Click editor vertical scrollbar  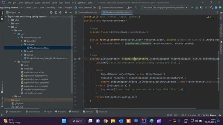tap(218, 71)
